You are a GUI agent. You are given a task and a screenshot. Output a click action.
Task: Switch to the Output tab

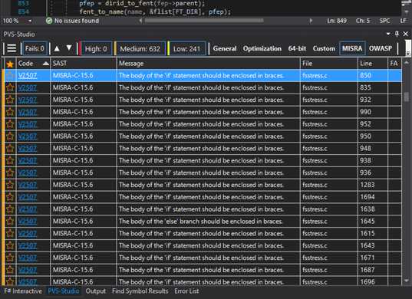(96, 291)
